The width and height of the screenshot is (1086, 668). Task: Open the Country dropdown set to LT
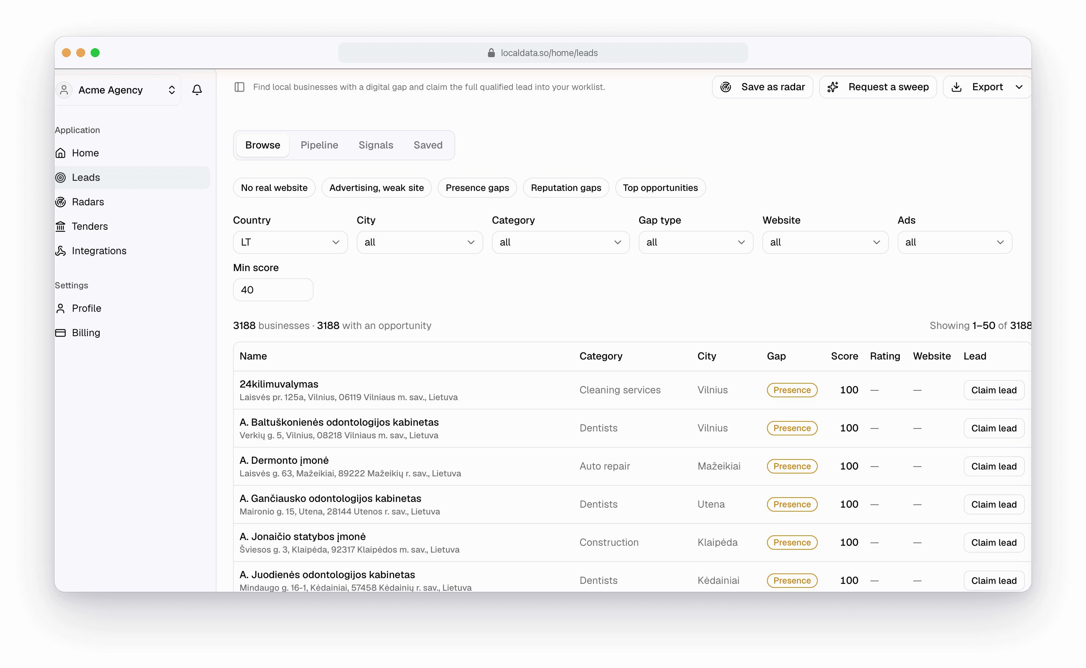pyautogui.click(x=290, y=242)
